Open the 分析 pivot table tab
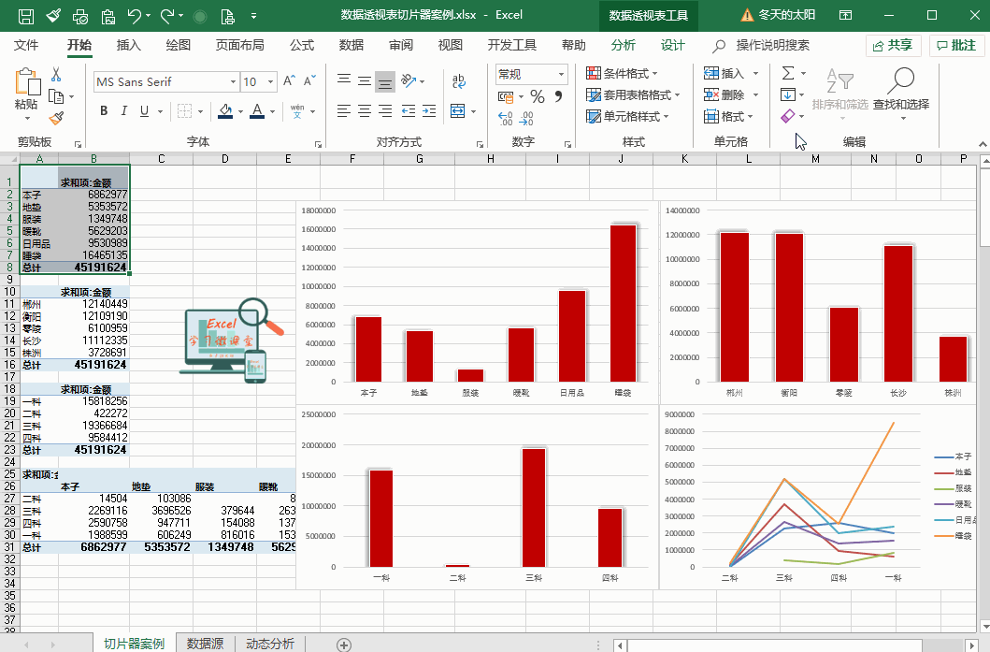Screen dimensions: 990x652 [624, 45]
